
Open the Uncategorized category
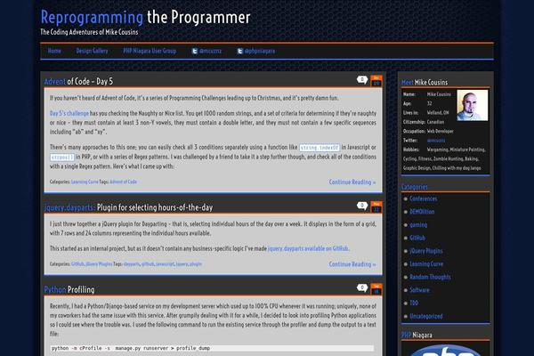click(x=426, y=316)
